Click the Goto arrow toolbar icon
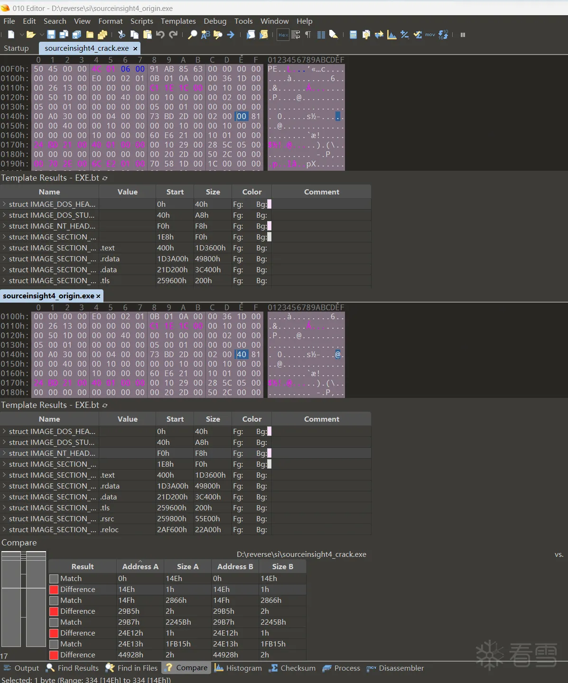This screenshot has height=683, width=568. point(231,35)
